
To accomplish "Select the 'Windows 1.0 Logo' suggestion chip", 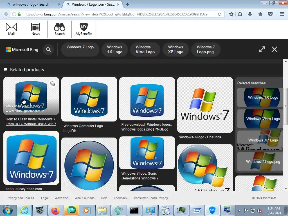I will (x=115, y=49).
